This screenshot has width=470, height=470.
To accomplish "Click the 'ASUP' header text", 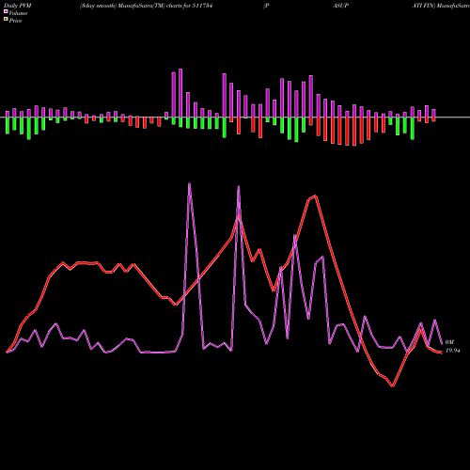I will click(340, 6).
